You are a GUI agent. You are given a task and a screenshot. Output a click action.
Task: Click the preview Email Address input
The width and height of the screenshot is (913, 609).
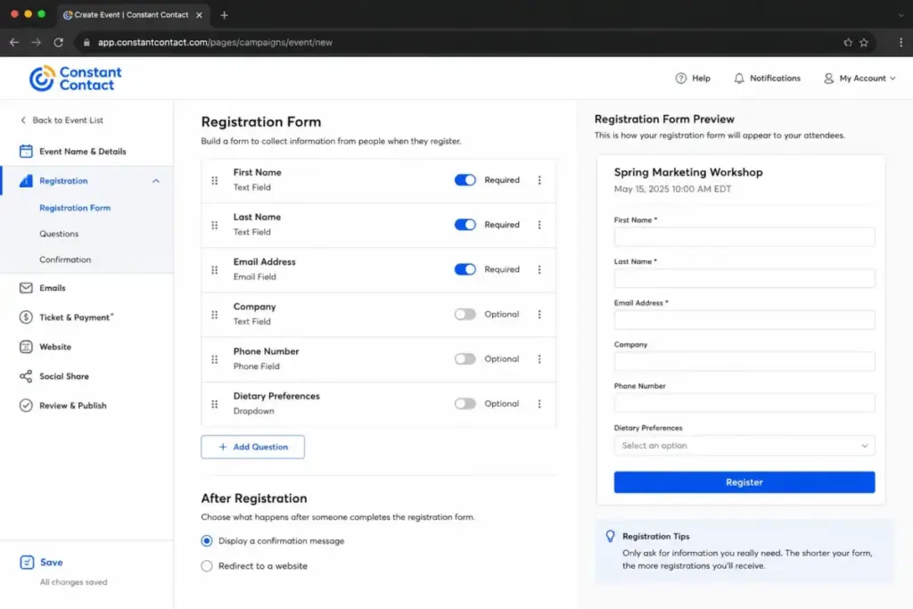744,319
